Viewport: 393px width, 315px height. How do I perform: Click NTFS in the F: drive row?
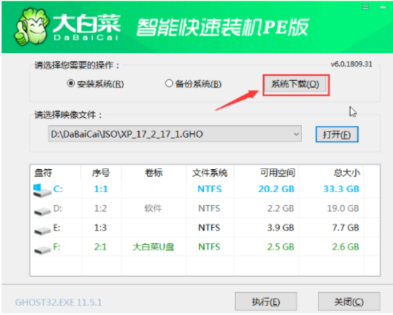pyautogui.click(x=209, y=247)
